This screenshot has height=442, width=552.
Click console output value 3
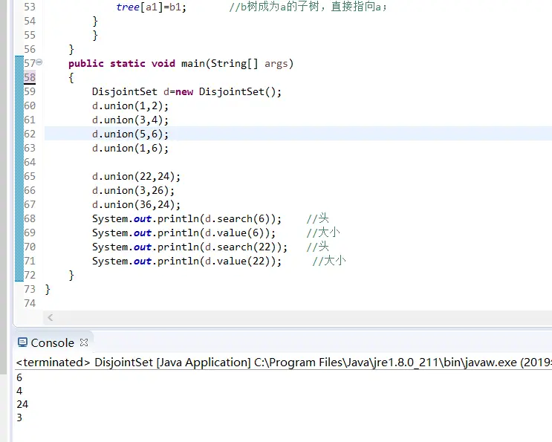19,417
